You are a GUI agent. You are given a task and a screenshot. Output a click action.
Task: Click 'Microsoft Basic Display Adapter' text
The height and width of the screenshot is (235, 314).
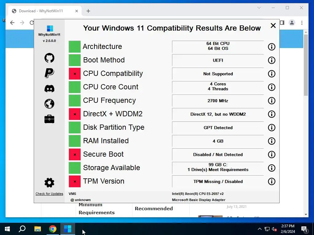click(x=199, y=200)
